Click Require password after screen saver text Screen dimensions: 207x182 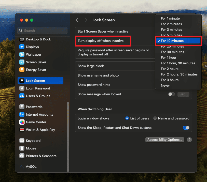pos(113,52)
